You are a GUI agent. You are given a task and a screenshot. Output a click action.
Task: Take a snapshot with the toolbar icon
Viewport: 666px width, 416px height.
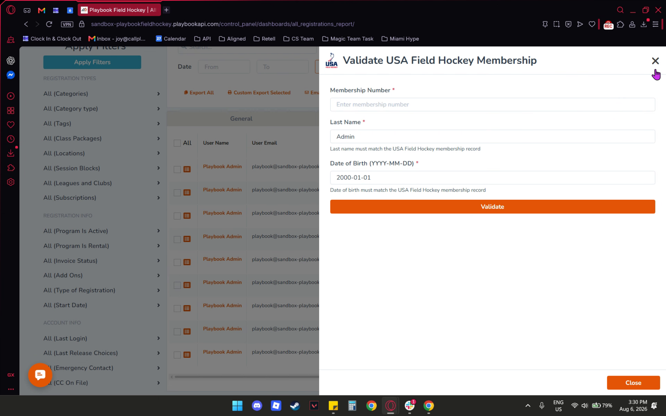(557, 24)
